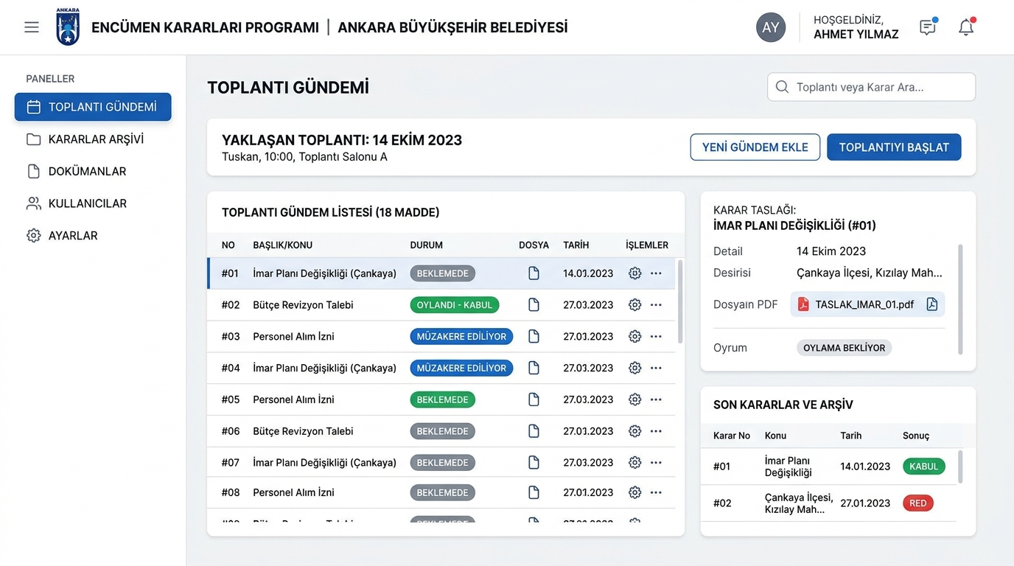The image size is (1014, 566).
Task: Click the AHMET YILMAZ user name
Action: click(x=856, y=35)
